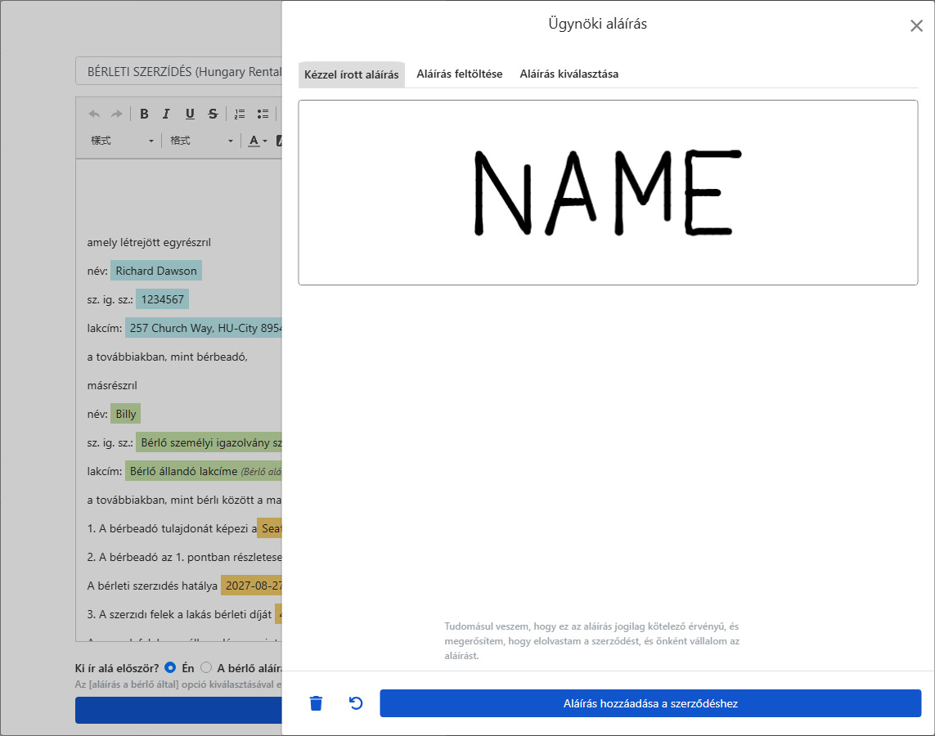This screenshot has height=736, width=935.
Task: Toggle bold formatting in the editor
Action: (x=144, y=114)
